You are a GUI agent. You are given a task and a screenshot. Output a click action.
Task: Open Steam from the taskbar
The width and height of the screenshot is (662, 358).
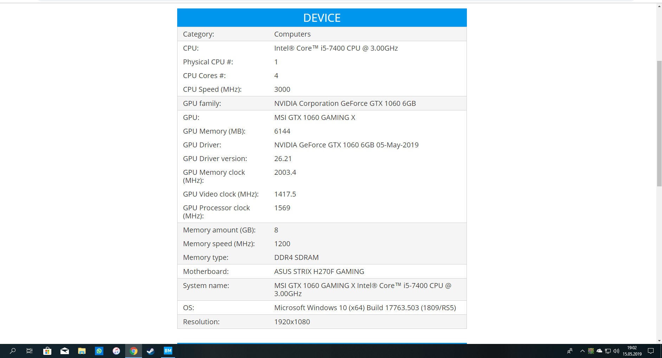[151, 351]
